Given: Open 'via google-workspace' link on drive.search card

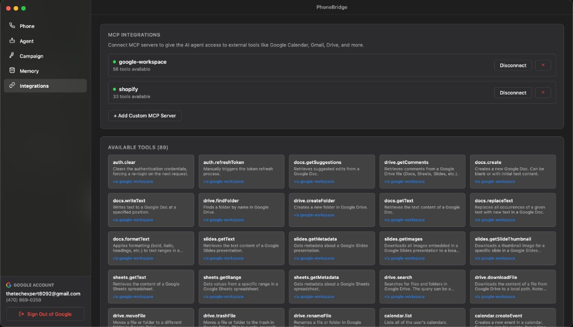Looking at the screenshot, I should point(404,297).
